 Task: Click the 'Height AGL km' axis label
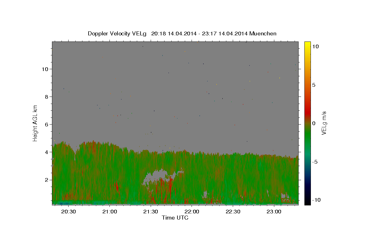pyautogui.click(x=35, y=123)
